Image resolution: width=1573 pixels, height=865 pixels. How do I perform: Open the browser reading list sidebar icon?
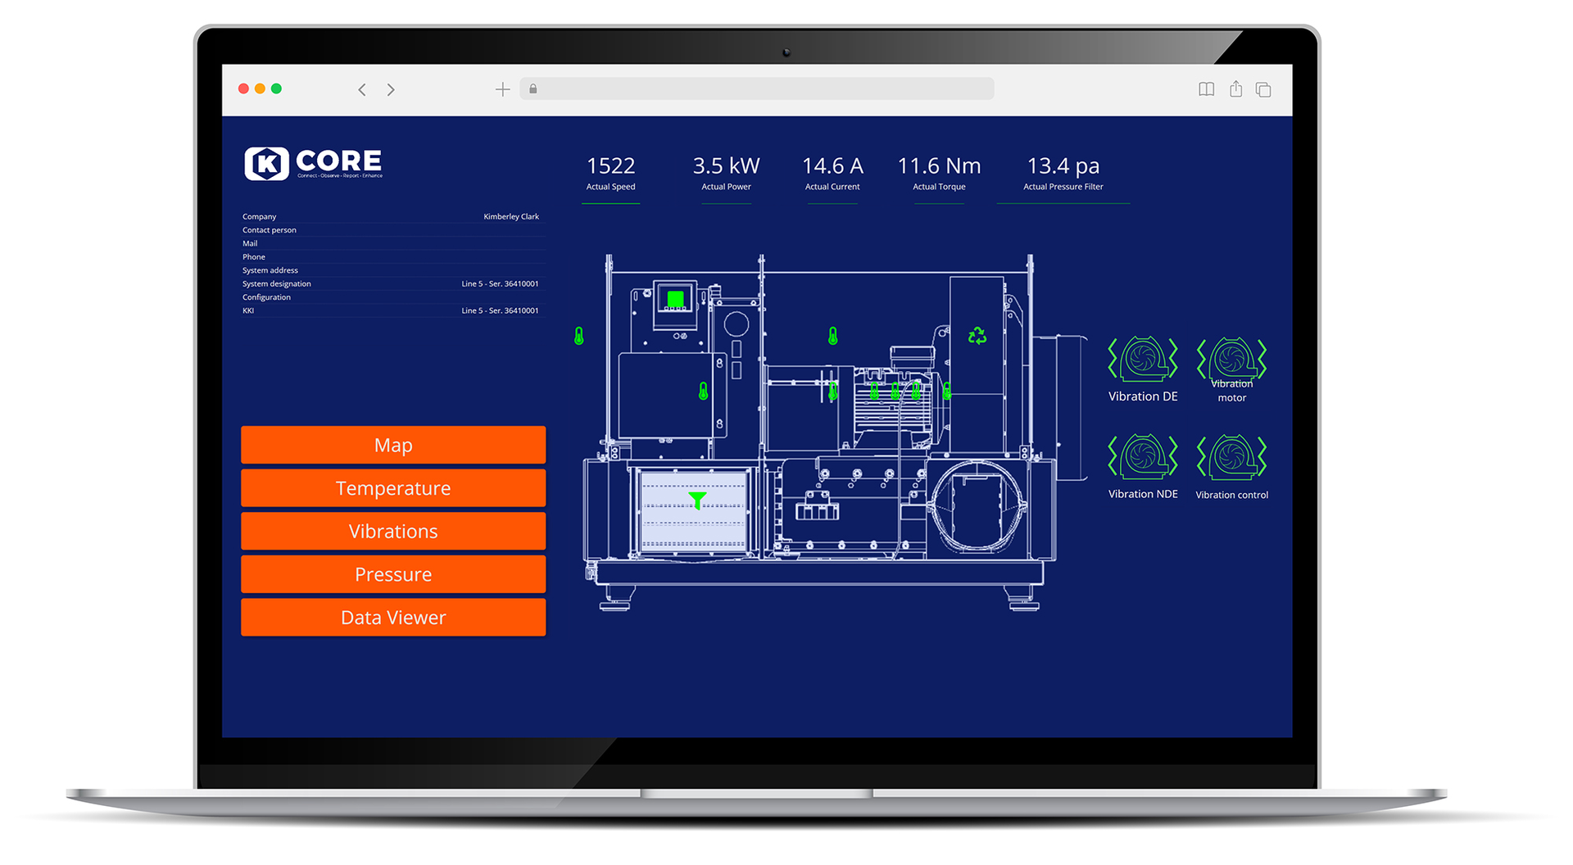pyautogui.click(x=1206, y=88)
